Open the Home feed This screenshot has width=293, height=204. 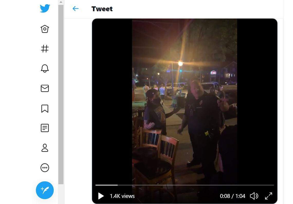pos(45,29)
